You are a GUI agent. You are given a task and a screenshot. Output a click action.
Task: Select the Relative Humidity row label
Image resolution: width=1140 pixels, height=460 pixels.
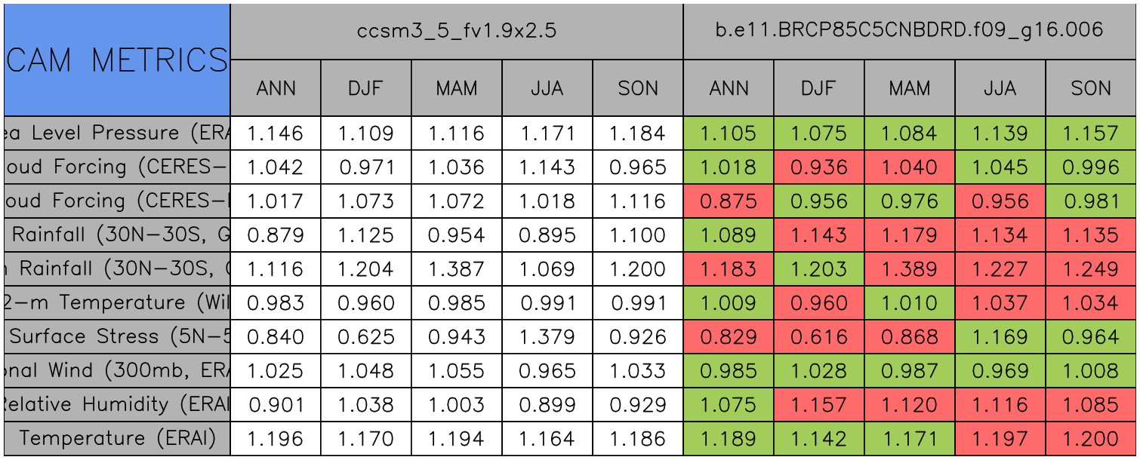pos(117,405)
